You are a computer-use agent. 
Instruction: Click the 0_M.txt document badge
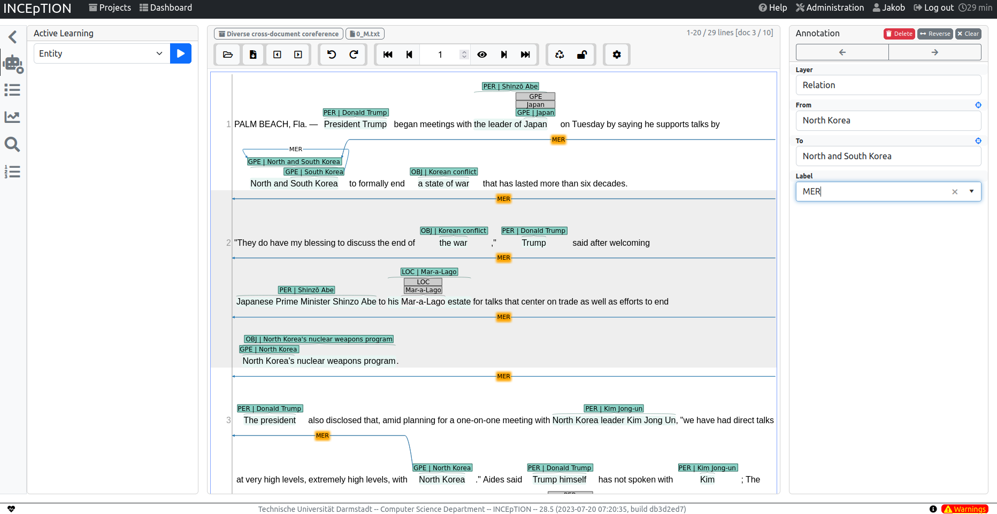365,34
